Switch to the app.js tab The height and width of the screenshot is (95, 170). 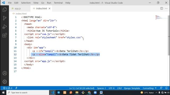[20, 8]
